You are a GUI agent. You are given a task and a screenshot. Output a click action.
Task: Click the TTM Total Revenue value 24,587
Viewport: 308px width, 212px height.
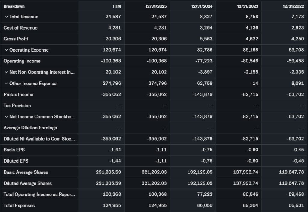coord(113,17)
